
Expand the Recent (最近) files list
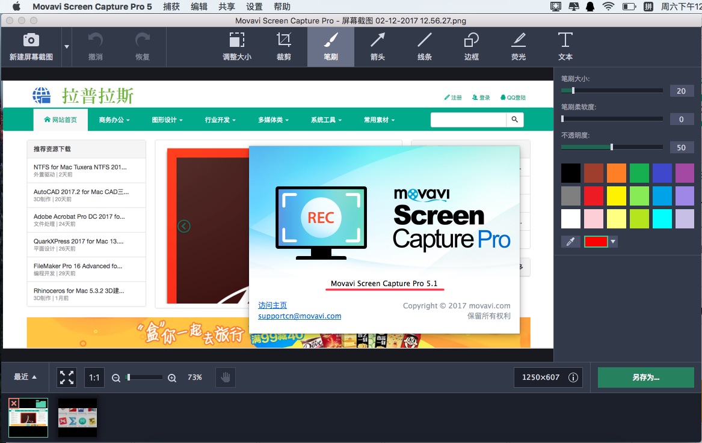coord(25,377)
